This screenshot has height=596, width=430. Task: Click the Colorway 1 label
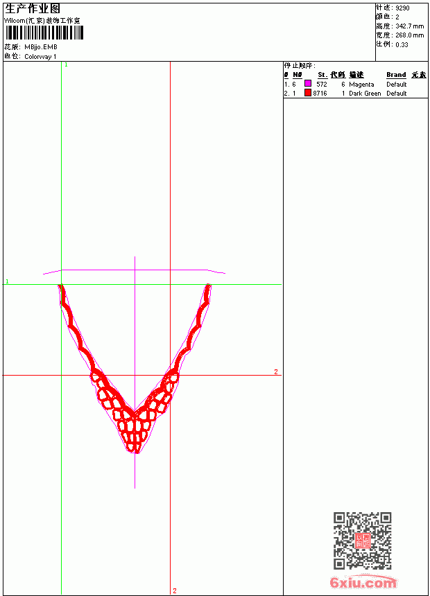click(40, 57)
